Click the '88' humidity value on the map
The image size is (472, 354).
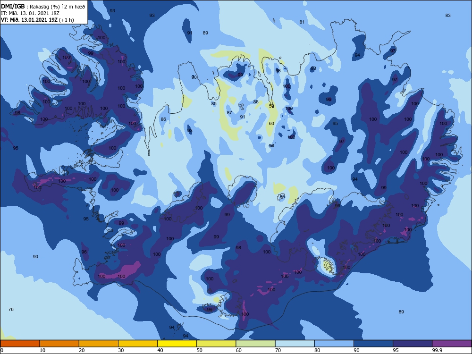point(256,102)
